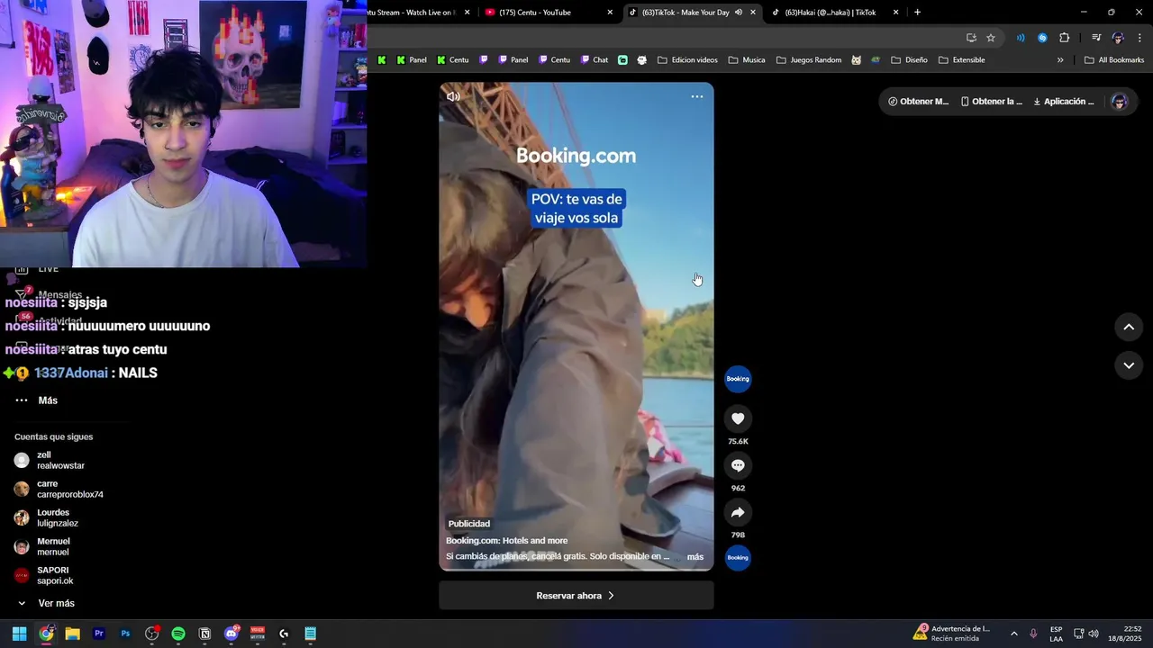Viewport: 1153px width, 648px height.
Task: Open comments on the Booking.com video
Action: tap(738, 465)
